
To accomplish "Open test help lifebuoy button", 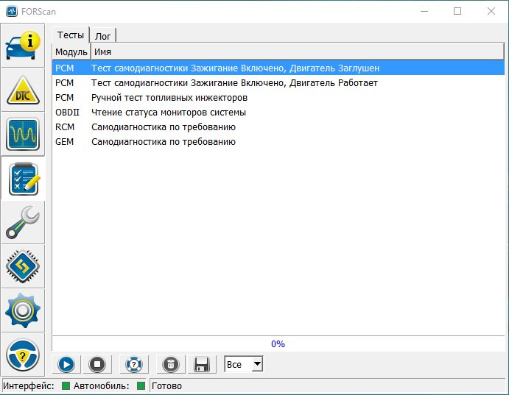I will (x=134, y=364).
